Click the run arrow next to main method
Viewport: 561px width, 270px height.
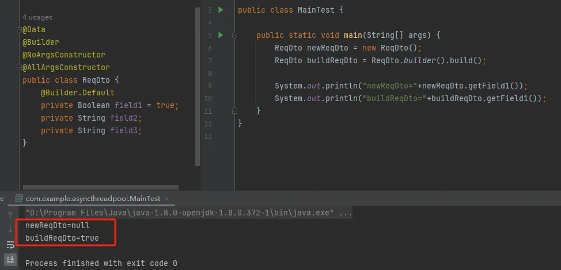click(x=221, y=36)
